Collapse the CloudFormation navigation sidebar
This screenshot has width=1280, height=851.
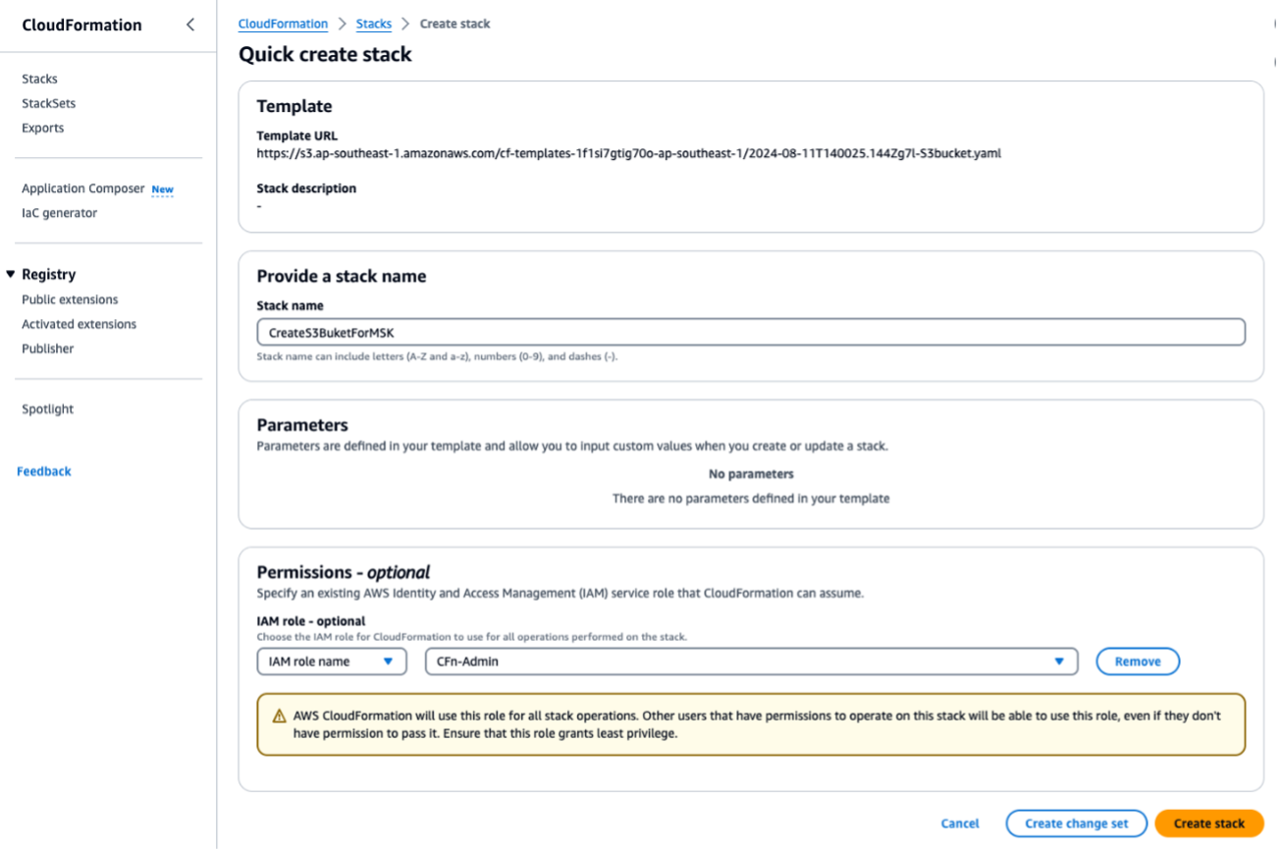[x=189, y=25]
